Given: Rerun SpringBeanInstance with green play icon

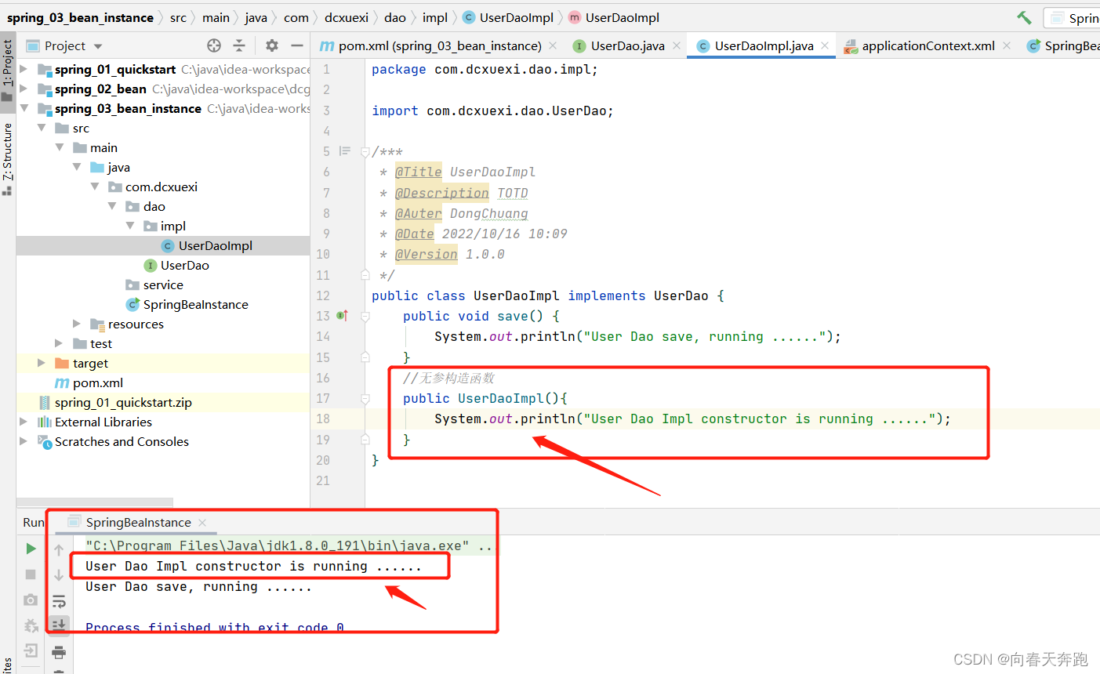Looking at the screenshot, I should pyautogui.click(x=31, y=549).
